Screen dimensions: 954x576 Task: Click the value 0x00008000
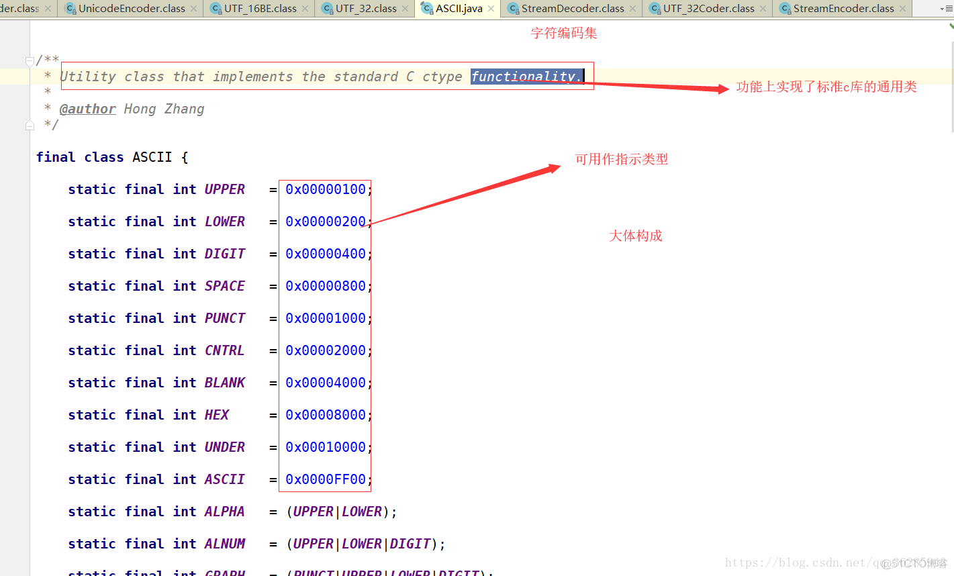point(326,415)
